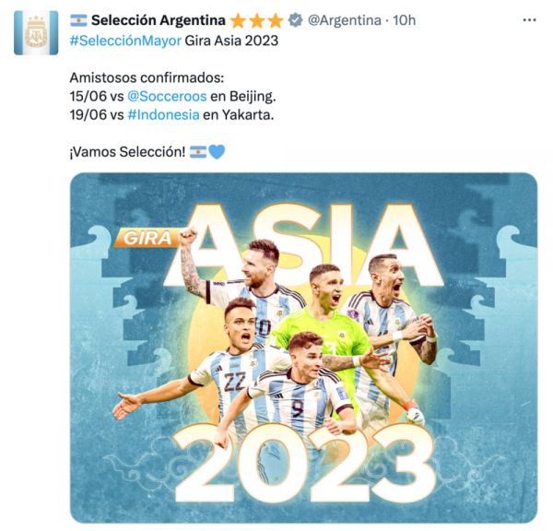The height and width of the screenshot is (531, 553).
Task: Open the 10h timestamp link
Action: 405,20
